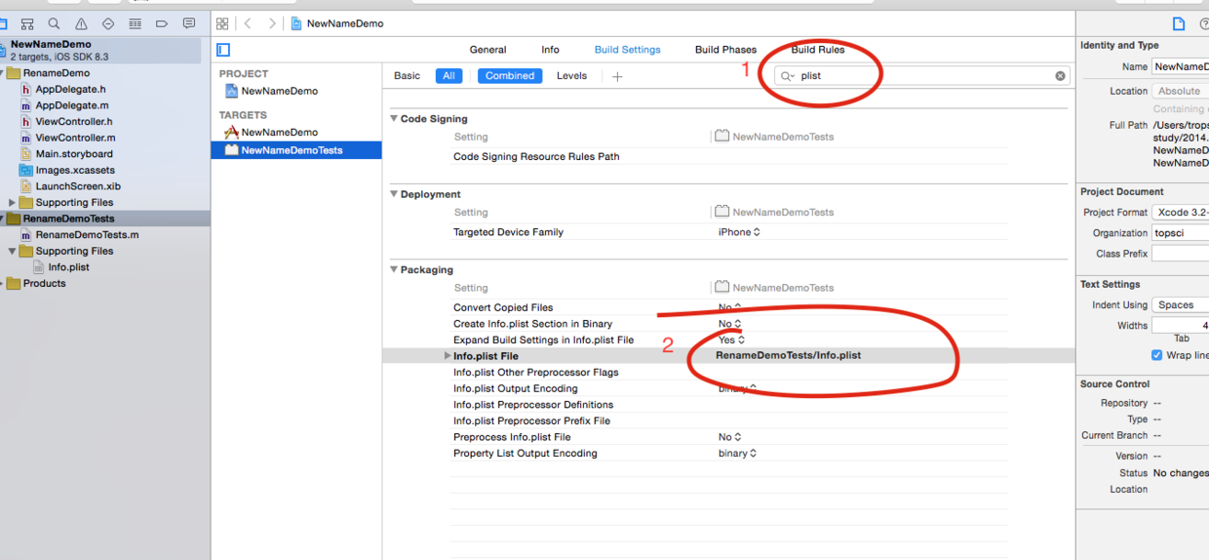Screen dimensions: 1209x560
Task: Open the symbol navigator icon
Action: [x=27, y=23]
